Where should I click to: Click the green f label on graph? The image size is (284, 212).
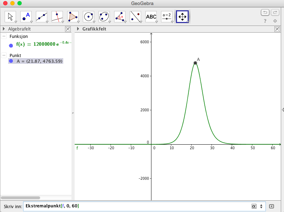click(x=77, y=148)
